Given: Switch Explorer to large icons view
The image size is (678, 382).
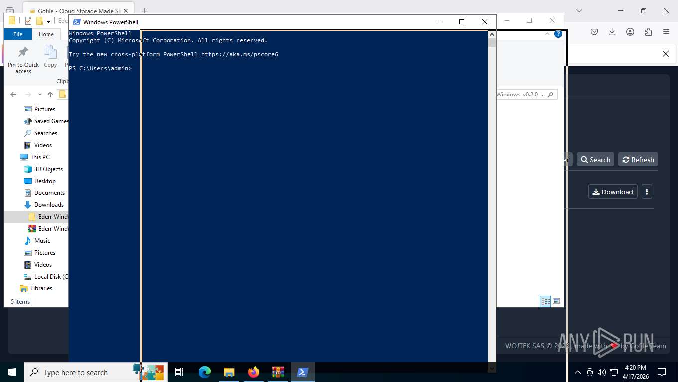Looking at the screenshot, I should pyautogui.click(x=556, y=301).
